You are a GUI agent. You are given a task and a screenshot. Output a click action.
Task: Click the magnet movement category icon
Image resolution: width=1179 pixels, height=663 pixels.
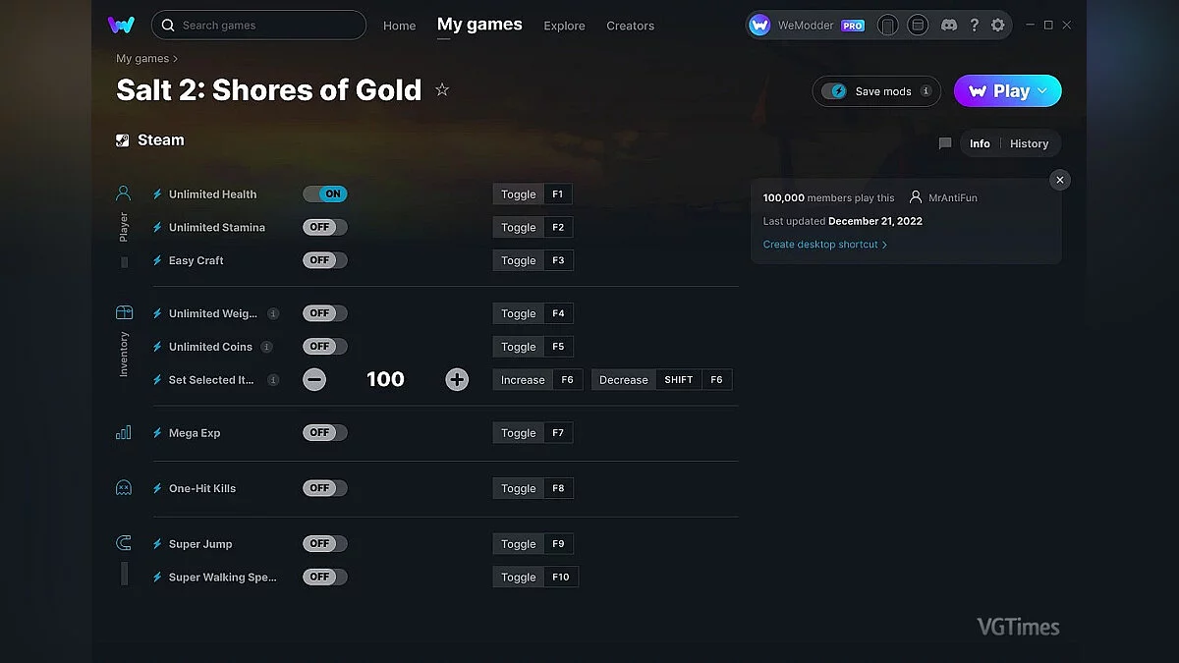[122, 542]
